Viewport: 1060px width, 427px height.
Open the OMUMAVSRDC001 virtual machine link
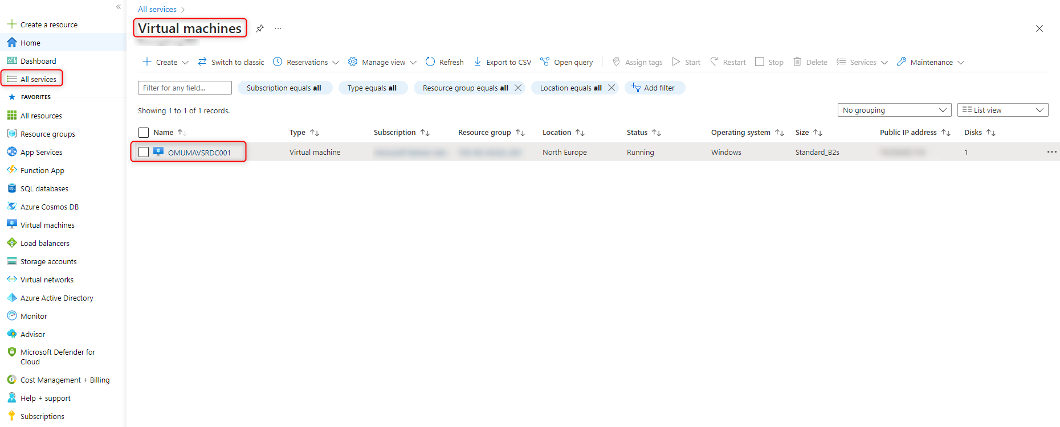click(199, 153)
